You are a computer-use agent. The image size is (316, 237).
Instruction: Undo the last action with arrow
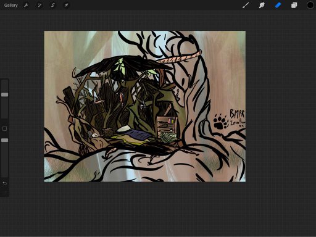click(x=4, y=183)
